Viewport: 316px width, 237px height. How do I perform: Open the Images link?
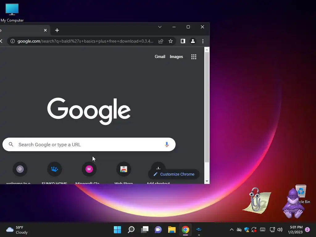click(176, 57)
